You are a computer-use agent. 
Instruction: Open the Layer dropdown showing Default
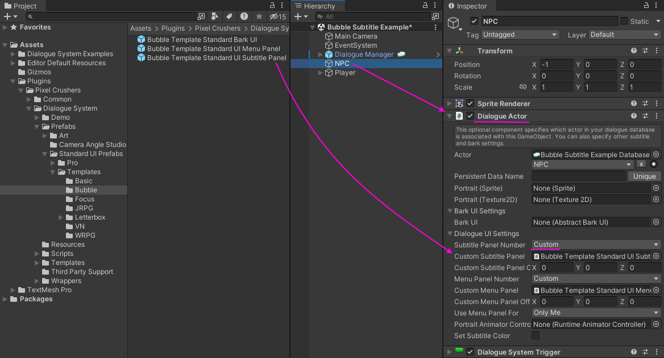pos(625,35)
